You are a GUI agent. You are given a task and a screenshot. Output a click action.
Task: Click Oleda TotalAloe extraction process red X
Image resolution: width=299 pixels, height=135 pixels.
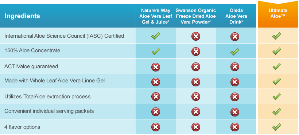(234, 97)
